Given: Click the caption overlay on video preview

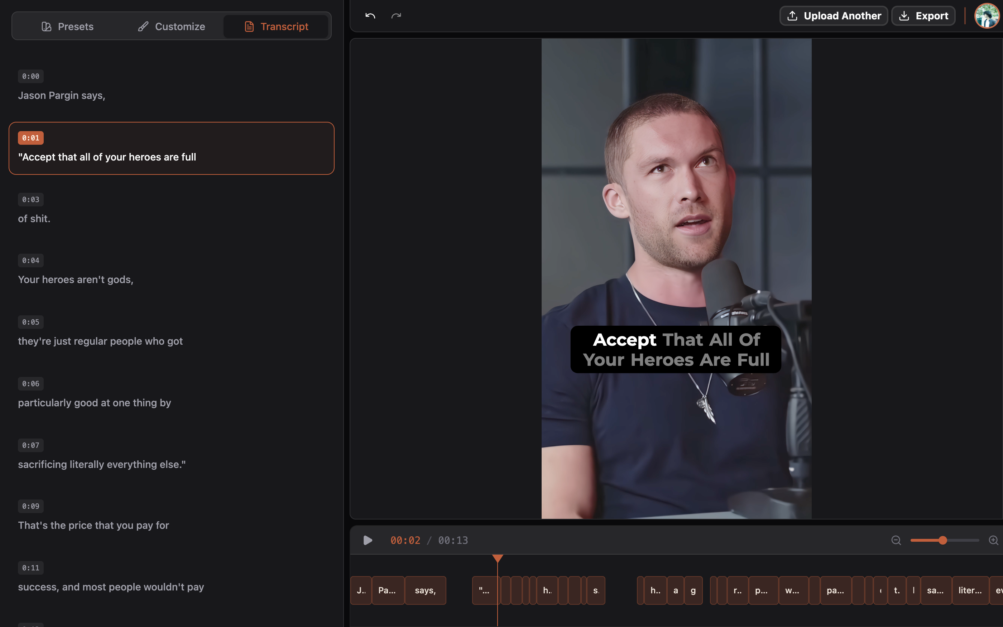Looking at the screenshot, I should 676,350.
